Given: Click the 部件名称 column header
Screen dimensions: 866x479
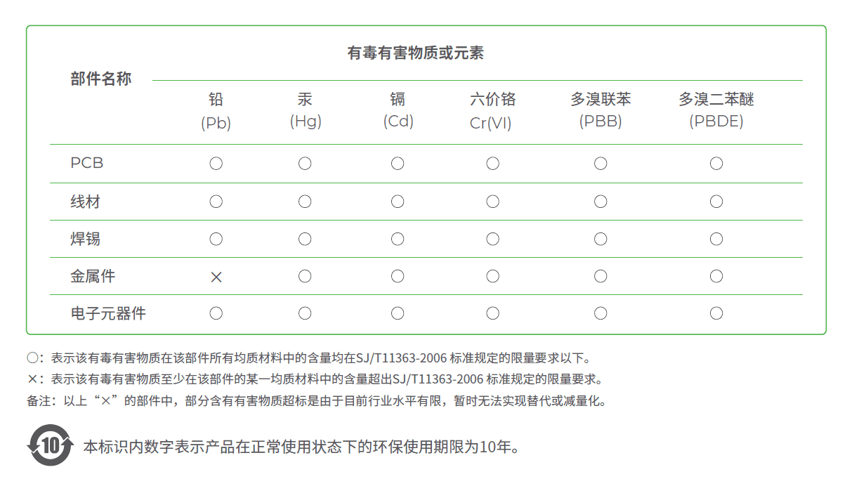Looking at the screenshot, I should (101, 79).
